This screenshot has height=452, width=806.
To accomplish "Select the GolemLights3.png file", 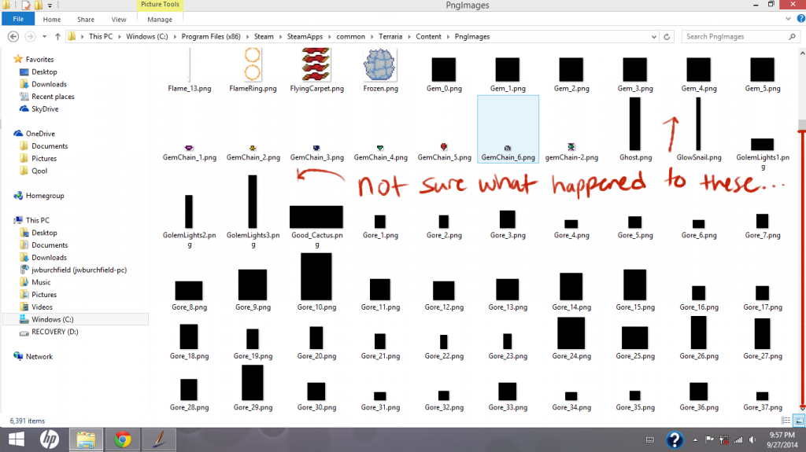I will click(x=253, y=201).
